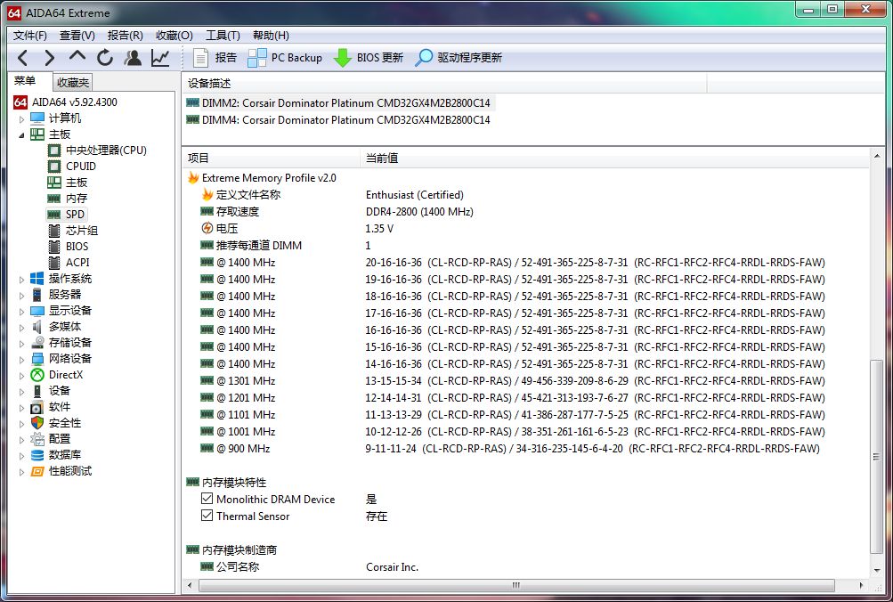Click the 项目 column header
The height and width of the screenshot is (602, 893).
pos(271,158)
